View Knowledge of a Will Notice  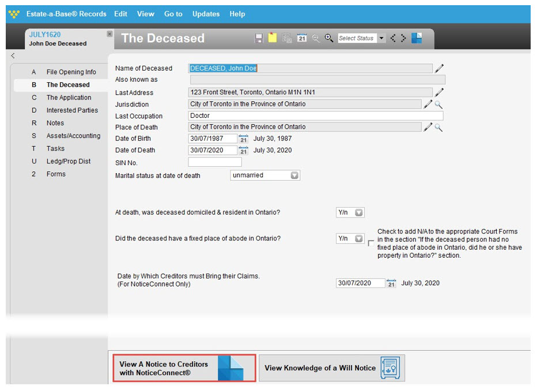332,368
